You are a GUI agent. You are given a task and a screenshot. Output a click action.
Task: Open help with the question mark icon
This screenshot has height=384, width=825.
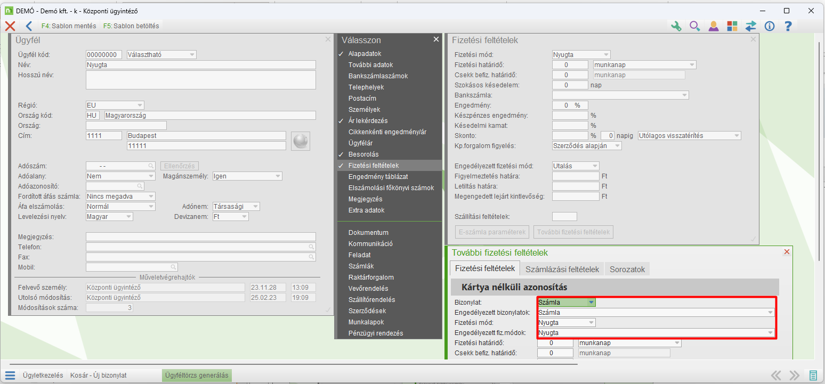pyautogui.click(x=788, y=26)
